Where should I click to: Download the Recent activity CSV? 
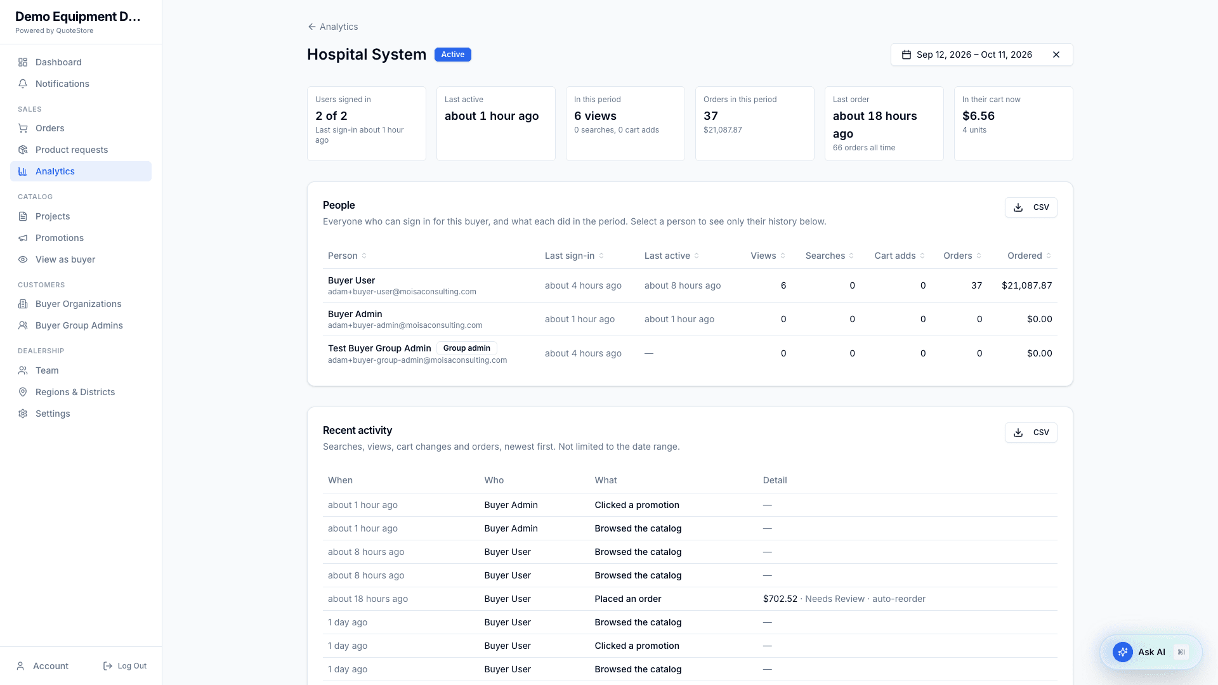pos(1031,433)
